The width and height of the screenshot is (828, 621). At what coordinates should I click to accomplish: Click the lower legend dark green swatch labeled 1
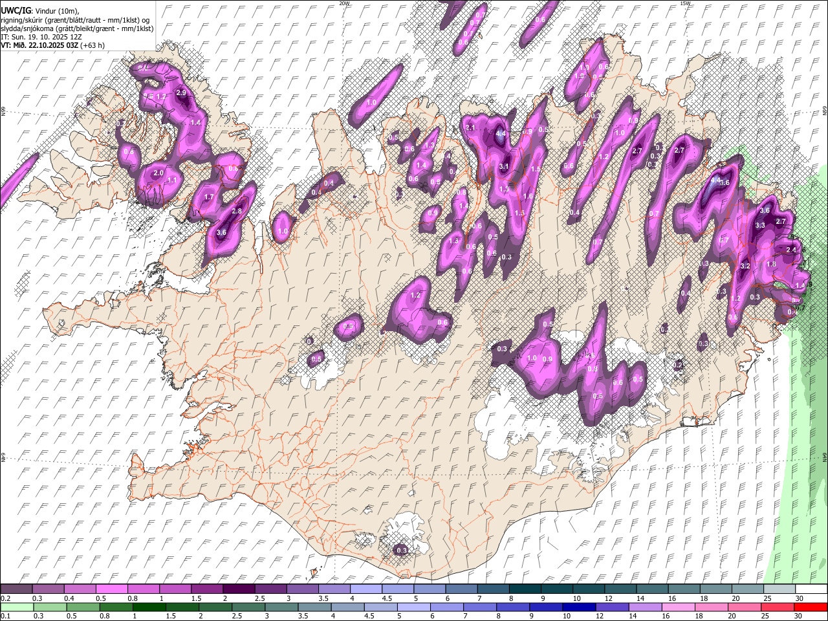(149, 607)
